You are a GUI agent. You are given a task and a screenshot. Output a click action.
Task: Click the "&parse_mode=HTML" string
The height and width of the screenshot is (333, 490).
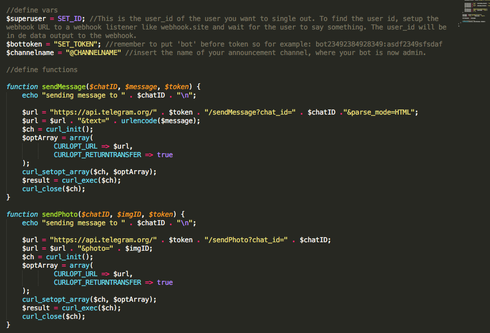coord(379,112)
